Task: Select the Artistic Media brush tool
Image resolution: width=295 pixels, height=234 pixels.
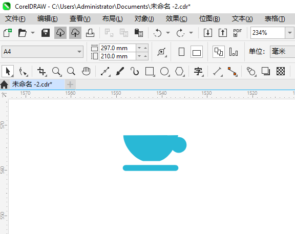Action: pyautogui.click(x=120, y=71)
